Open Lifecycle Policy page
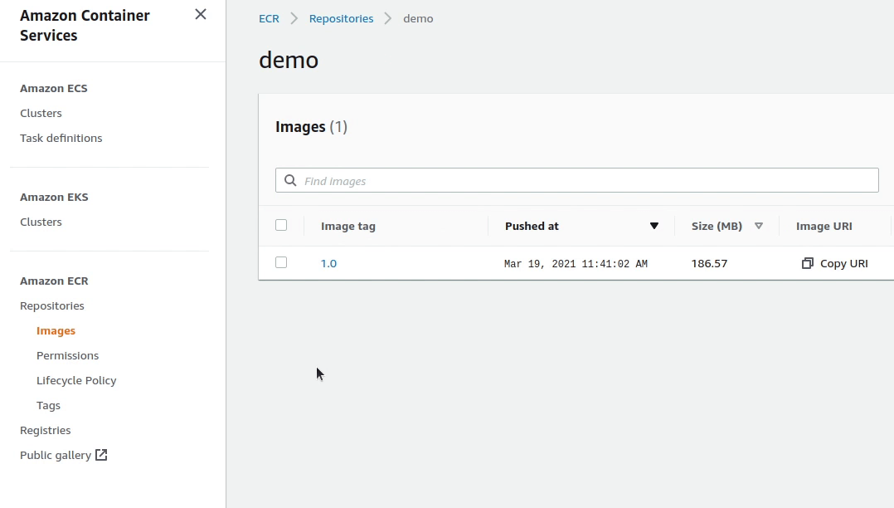The height and width of the screenshot is (508, 894). tap(76, 380)
